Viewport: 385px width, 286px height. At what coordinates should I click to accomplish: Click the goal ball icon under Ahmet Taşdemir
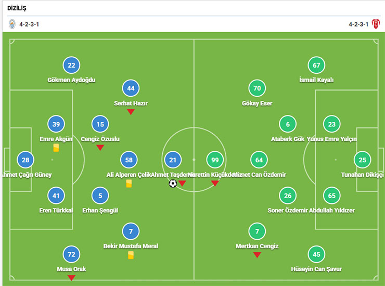(173, 184)
